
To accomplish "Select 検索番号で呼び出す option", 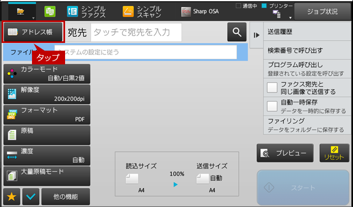I will pos(307,50).
